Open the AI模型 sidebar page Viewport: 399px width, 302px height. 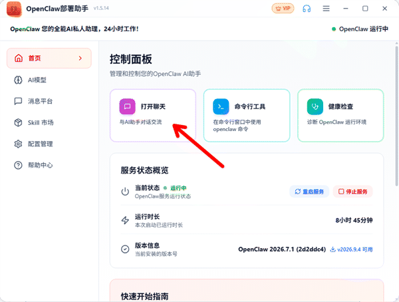coord(49,80)
